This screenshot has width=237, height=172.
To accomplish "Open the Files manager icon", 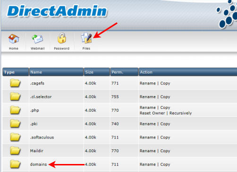I will [x=86, y=38].
